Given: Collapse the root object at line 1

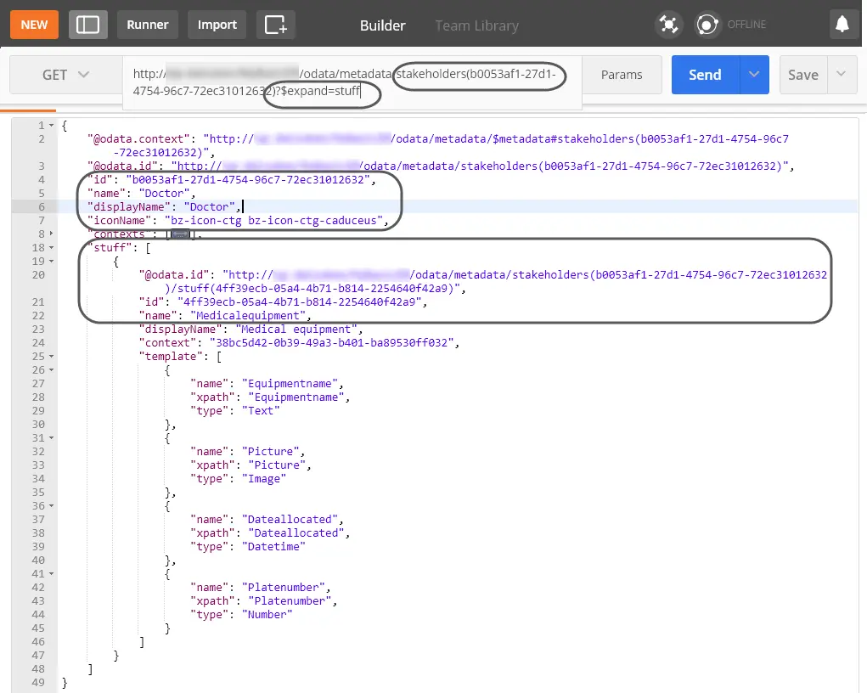Looking at the screenshot, I should pos(52,126).
